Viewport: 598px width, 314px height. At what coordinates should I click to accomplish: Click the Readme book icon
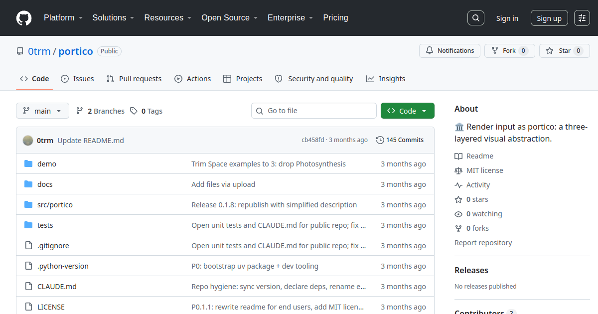pyautogui.click(x=458, y=156)
